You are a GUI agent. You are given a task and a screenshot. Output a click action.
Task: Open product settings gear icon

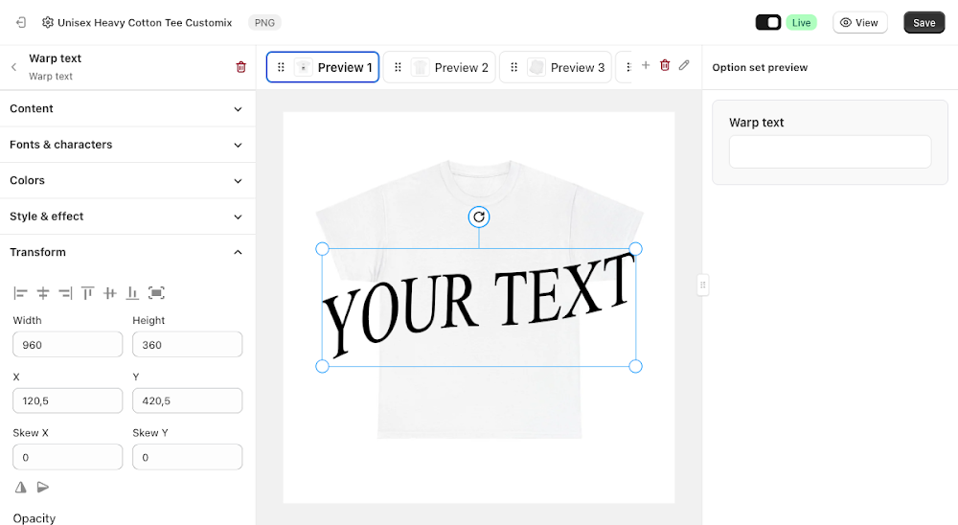48,23
